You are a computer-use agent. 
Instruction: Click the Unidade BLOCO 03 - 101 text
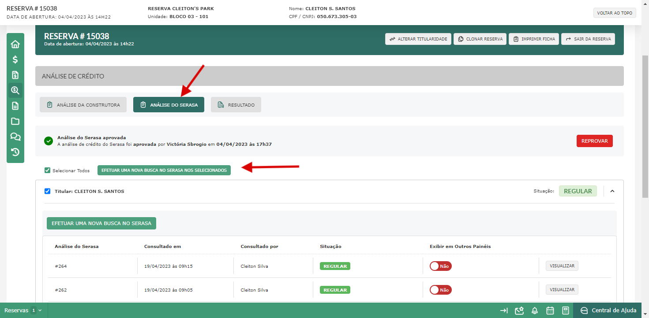tap(178, 16)
